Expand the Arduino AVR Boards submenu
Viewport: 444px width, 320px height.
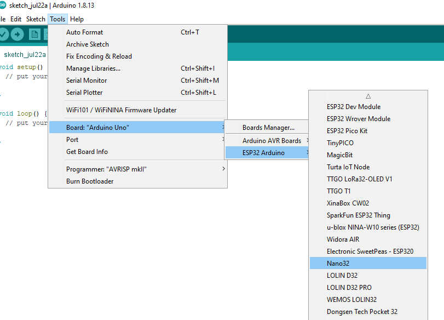point(272,141)
